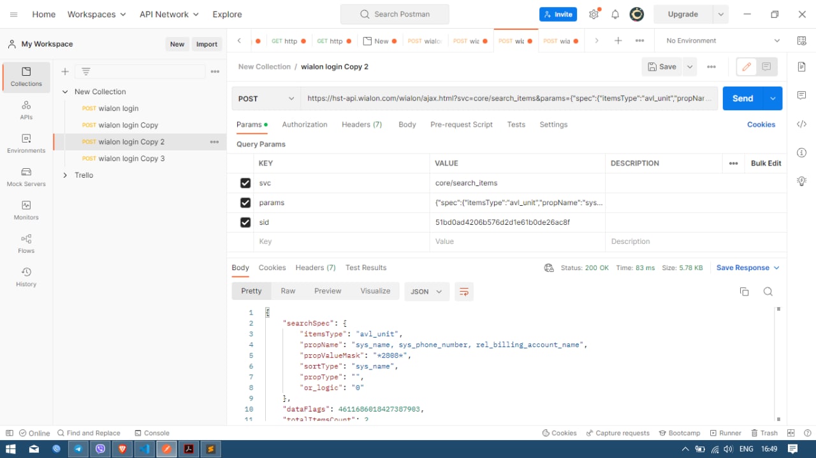This screenshot has width=816, height=458.
Task: Open the History sidebar panel
Action: pyautogui.click(x=26, y=277)
